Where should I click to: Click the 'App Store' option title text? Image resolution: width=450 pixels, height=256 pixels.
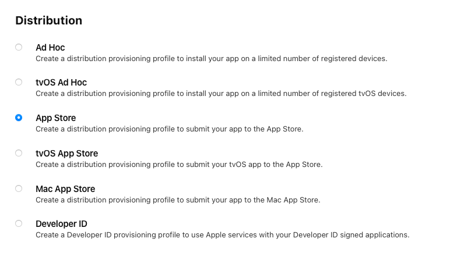(x=56, y=118)
